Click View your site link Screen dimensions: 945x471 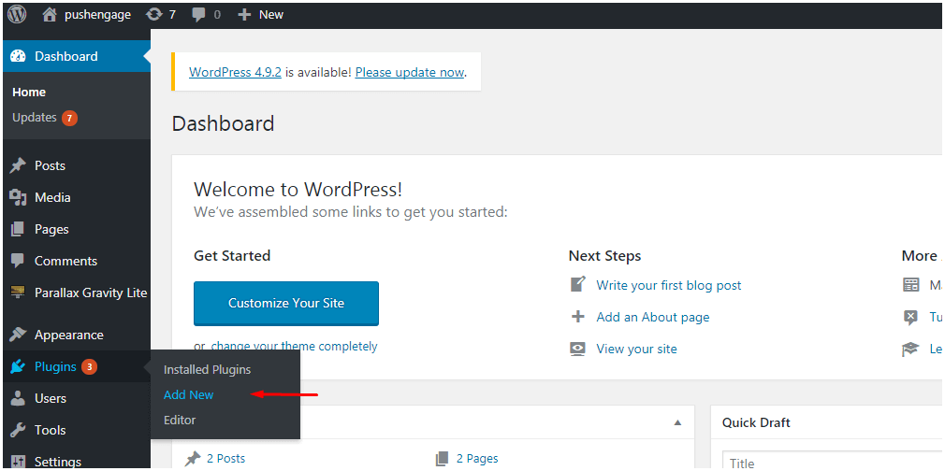pyautogui.click(x=636, y=349)
